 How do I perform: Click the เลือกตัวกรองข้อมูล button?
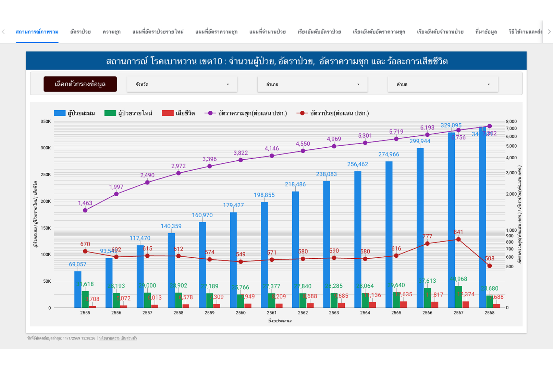(x=80, y=84)
